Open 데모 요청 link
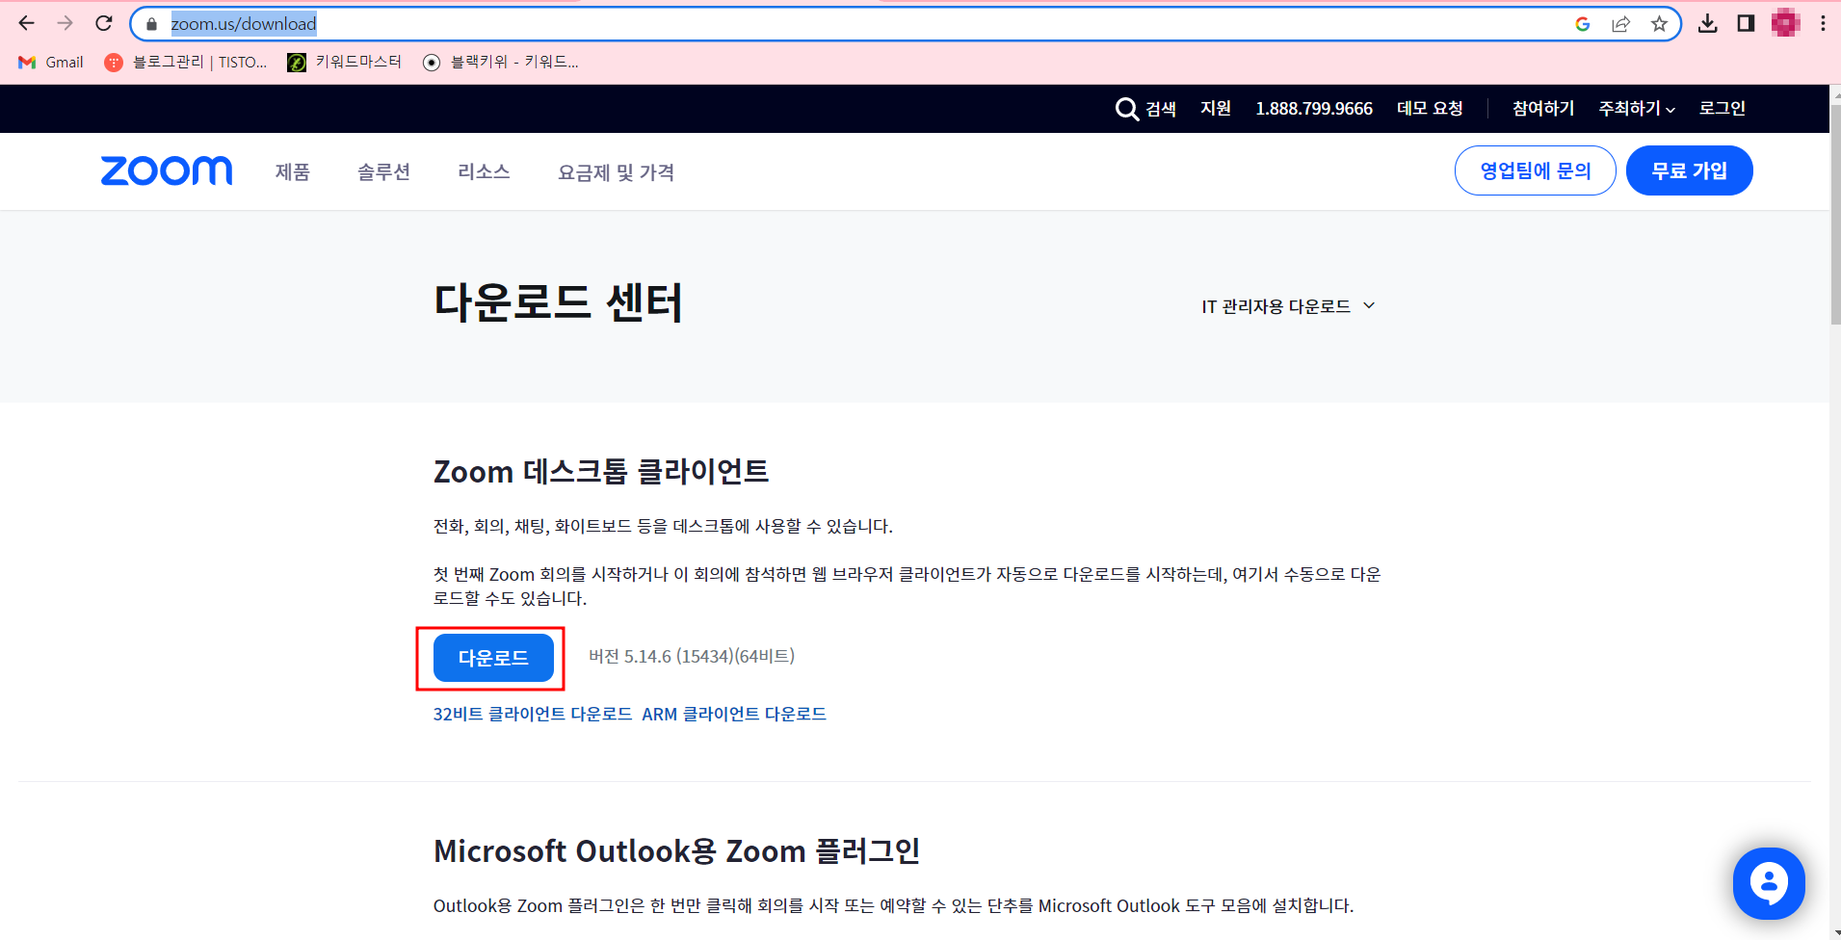Image resolution: width=1841 pixels, height=940 pixels. (x=1430, y=109)
